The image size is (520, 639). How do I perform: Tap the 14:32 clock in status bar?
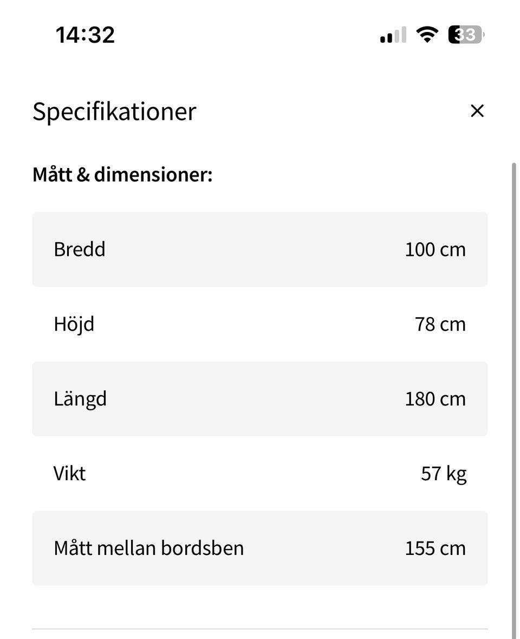[x=85, y=35]
